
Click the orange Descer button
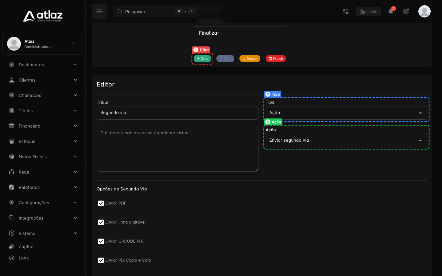point(250,59)
